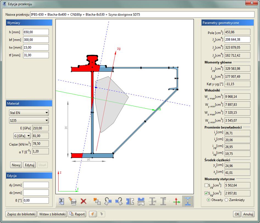This screenshot has width=260, height=223.
Task: Click the Nazwa przekroju name field
Action: click(x=142, y=15)
